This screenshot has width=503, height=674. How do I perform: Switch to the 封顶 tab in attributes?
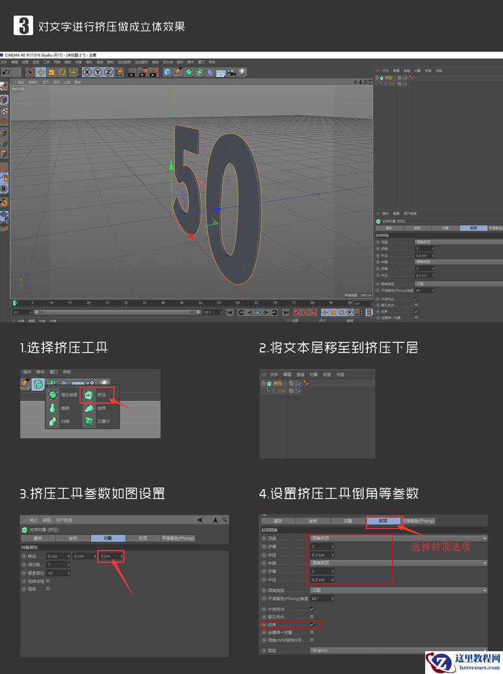(384, 521)
